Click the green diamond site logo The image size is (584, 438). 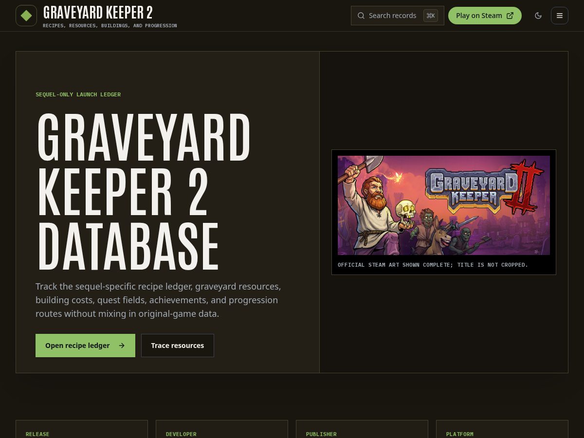(26, 16)
